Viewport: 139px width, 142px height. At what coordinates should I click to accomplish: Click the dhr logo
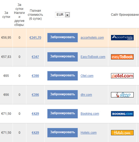(x=122, y=95)
